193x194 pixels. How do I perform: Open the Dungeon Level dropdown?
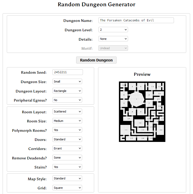point(113,30)
